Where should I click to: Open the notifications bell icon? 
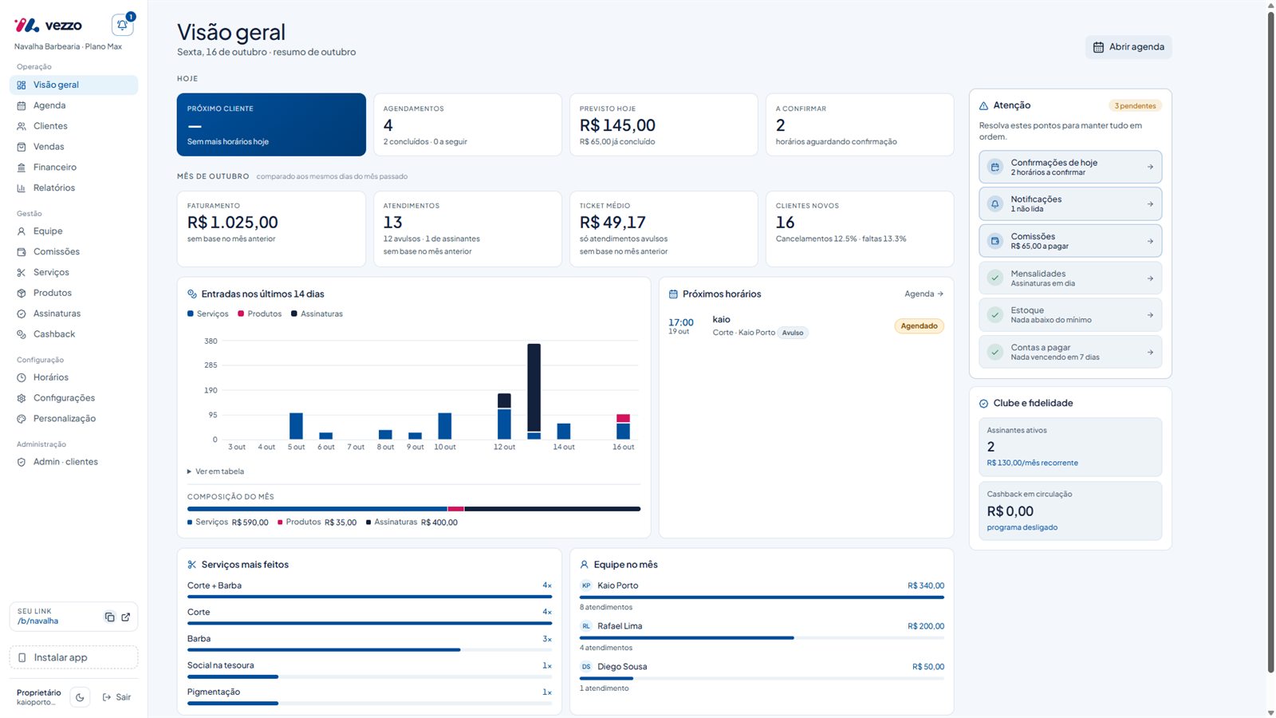point(123,25)
